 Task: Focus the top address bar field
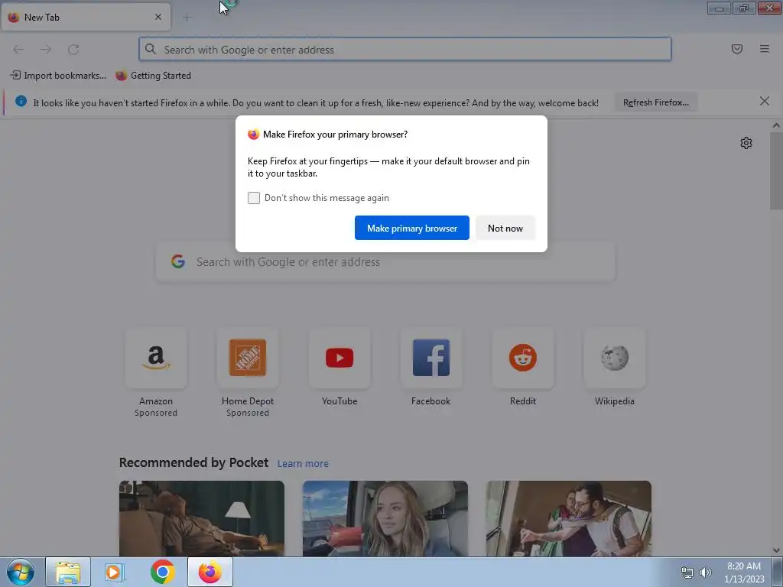point(405,50)
